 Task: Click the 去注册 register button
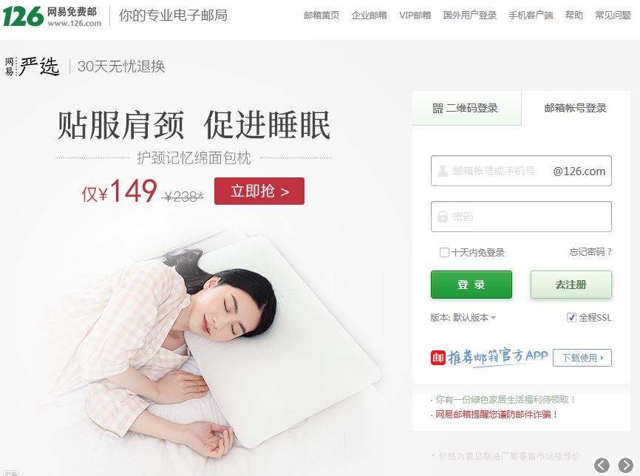point(571,285)
